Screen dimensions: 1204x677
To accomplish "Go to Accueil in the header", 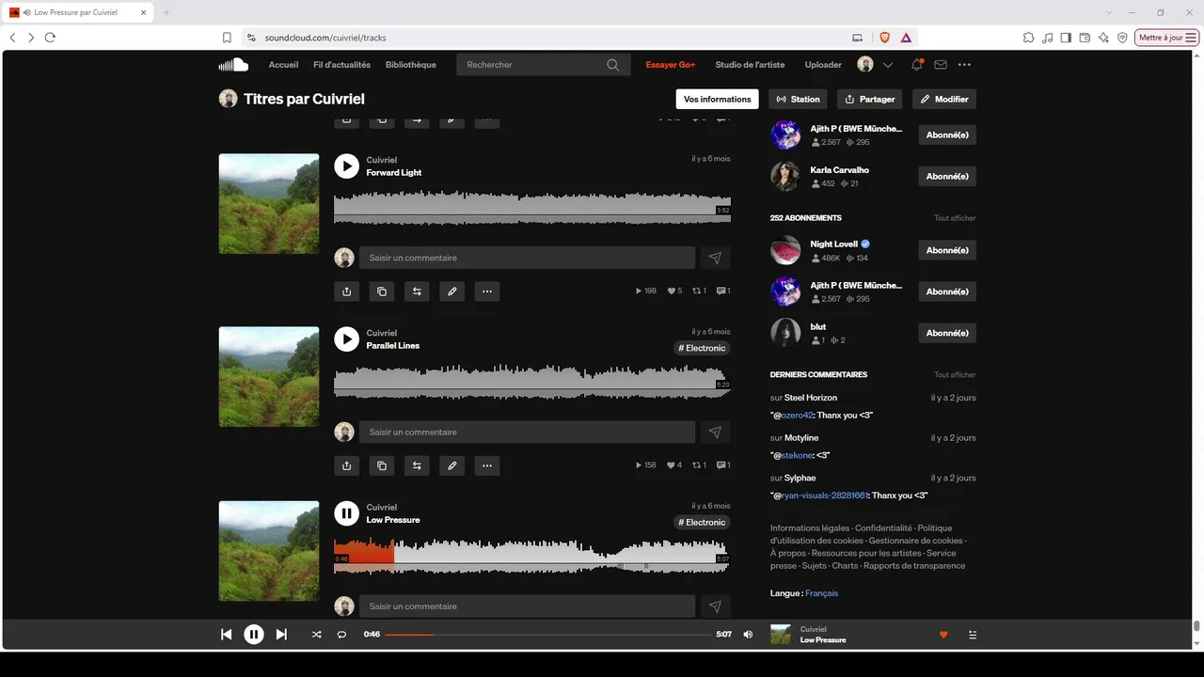I will 283,65.
